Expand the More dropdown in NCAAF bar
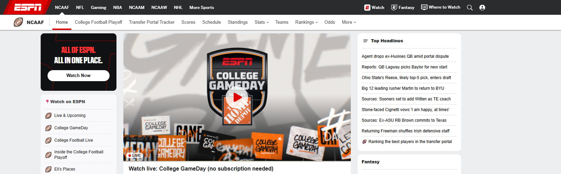 pos(349,22)
